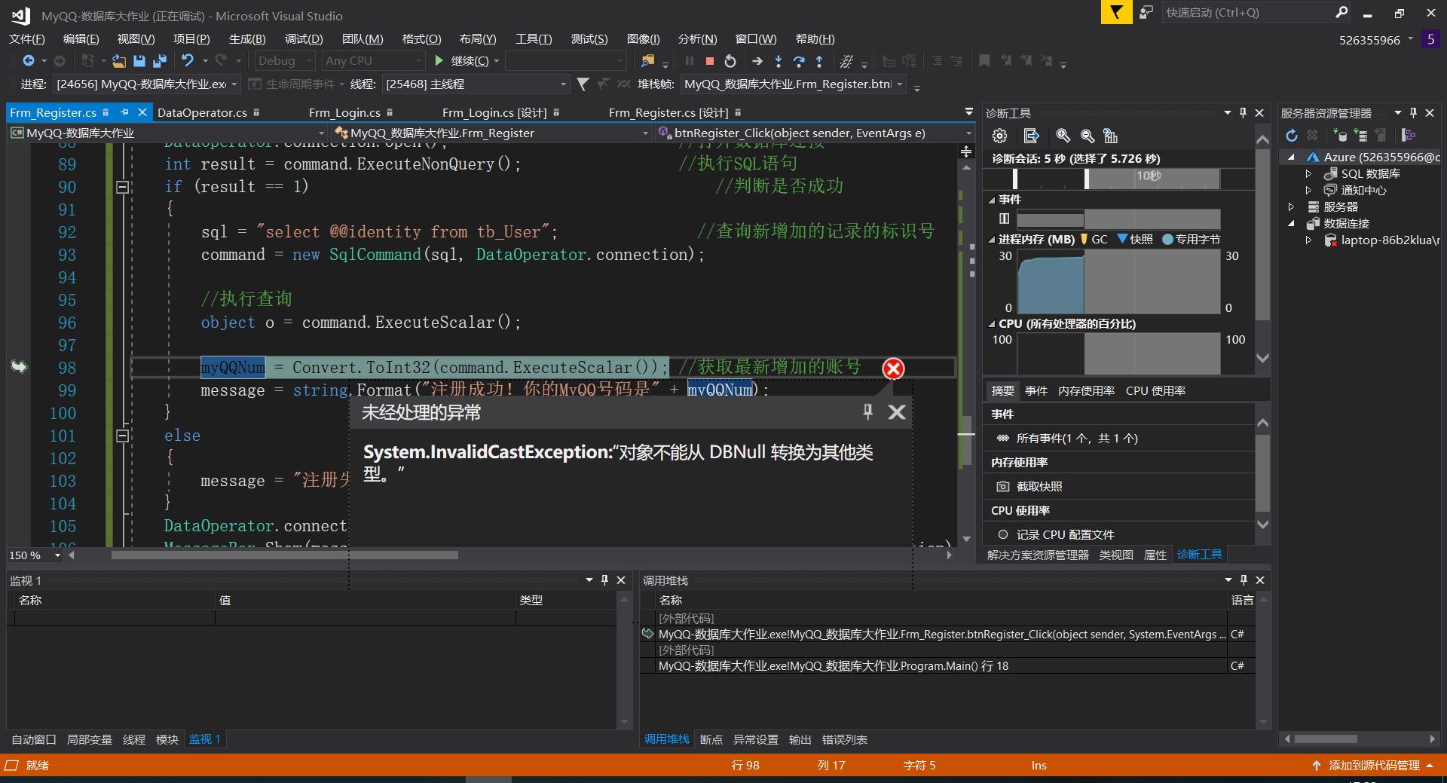Toggle auto-hide pin on Server Explorer panel
This screenshot has width=1447, height=783.
pos(1413,113)
